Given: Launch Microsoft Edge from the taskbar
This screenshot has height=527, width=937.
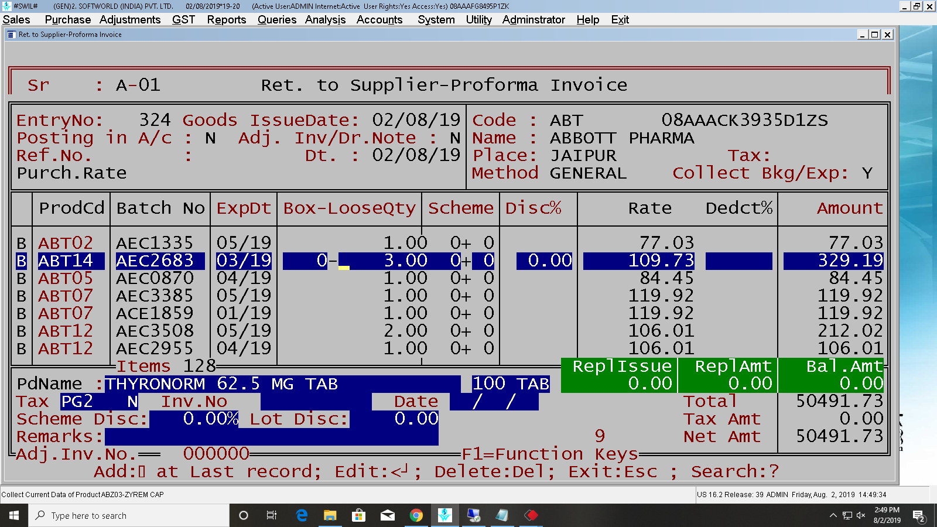Looking at the screenshot, I should 302,515.
